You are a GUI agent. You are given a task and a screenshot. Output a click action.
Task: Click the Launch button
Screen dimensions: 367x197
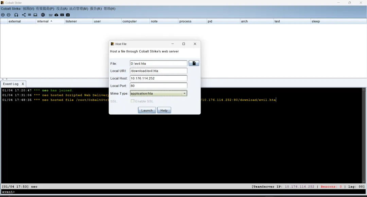pyautogui.click(x=147, y=110)
